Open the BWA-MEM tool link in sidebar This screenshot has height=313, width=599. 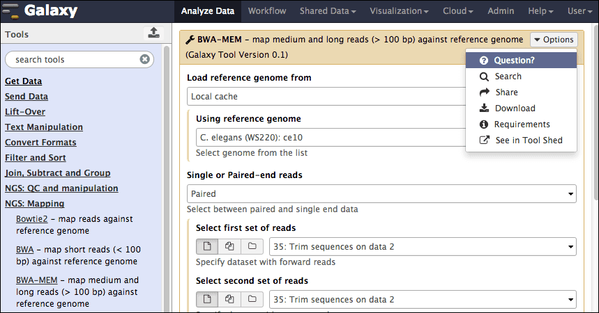[x=37, y=280]
